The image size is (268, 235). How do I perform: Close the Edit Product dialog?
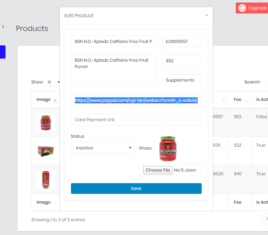click(x=207, y=15)
